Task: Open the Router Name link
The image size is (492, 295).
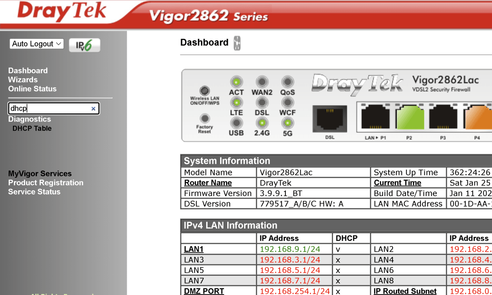Action: [208, 183]
